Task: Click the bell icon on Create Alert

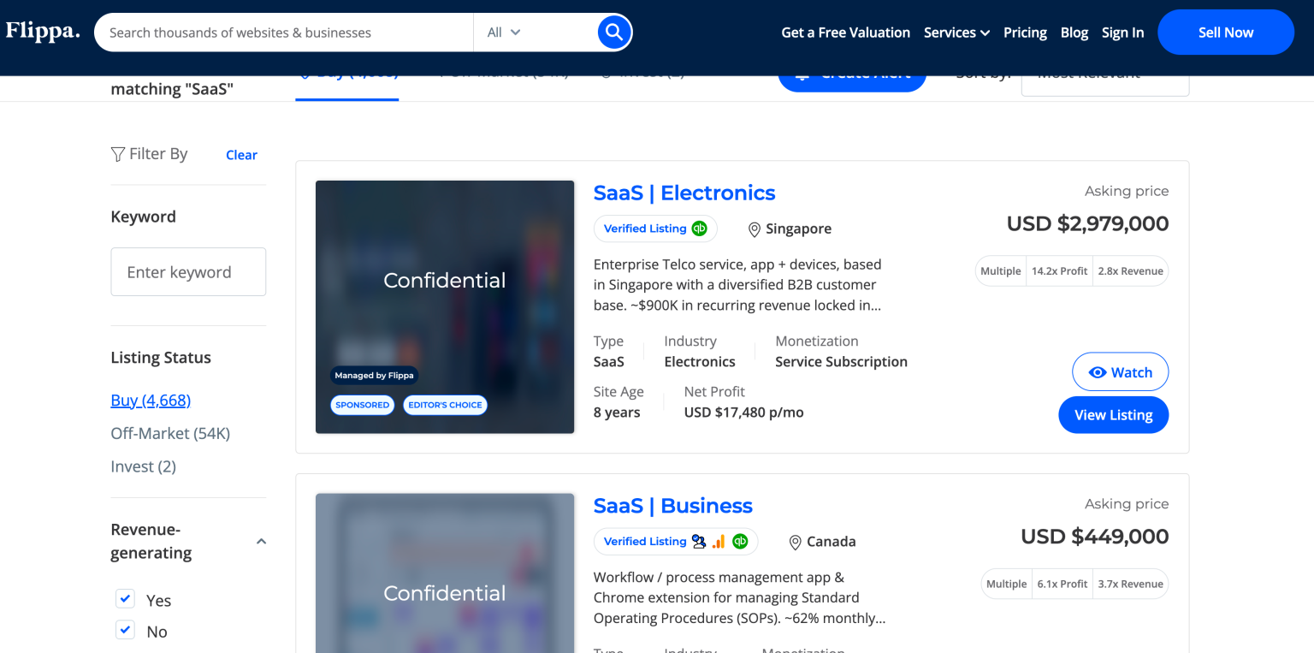Action: click(x=802, y=74)
